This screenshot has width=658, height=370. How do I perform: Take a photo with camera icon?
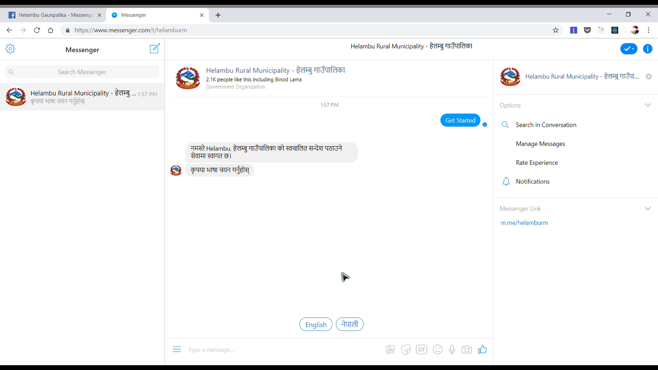click(x=467, y=349)
